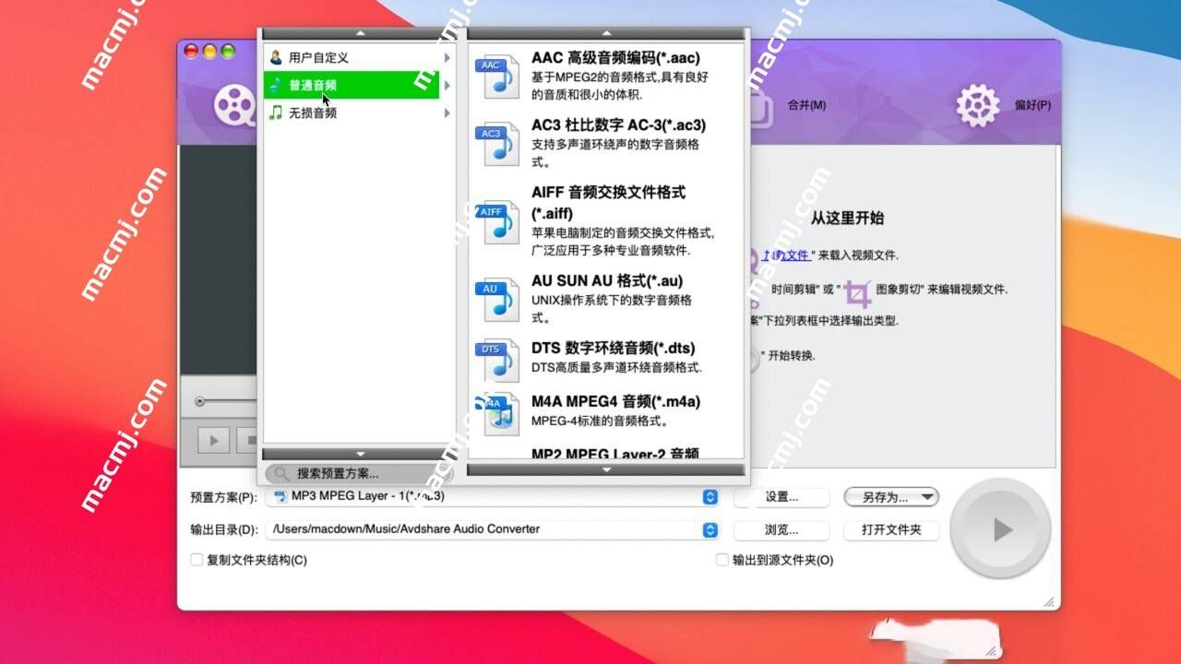Expand the 普通音频 submenu arrow
This screenshot has height=664, width=1181.
[447, 85]
